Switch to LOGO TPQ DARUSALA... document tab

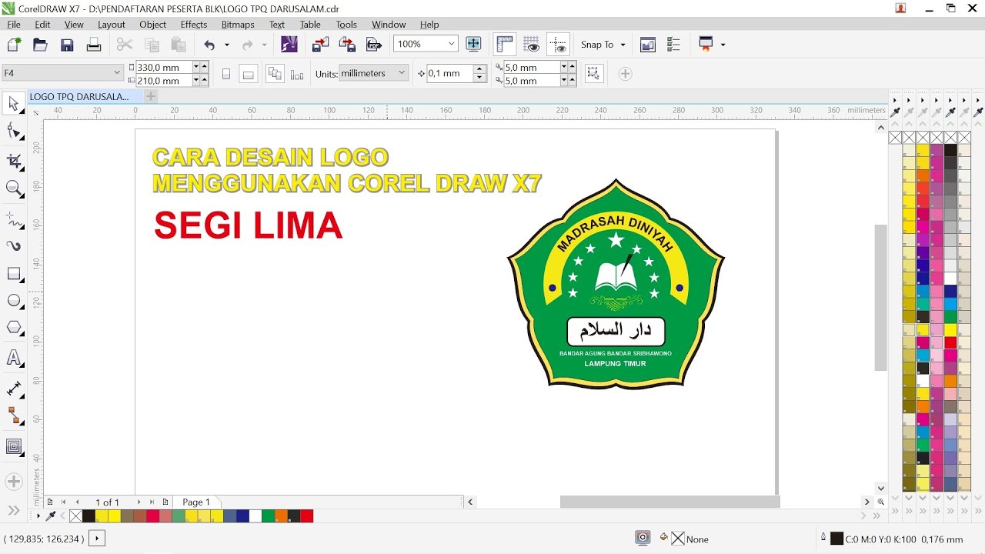[79, 97]
